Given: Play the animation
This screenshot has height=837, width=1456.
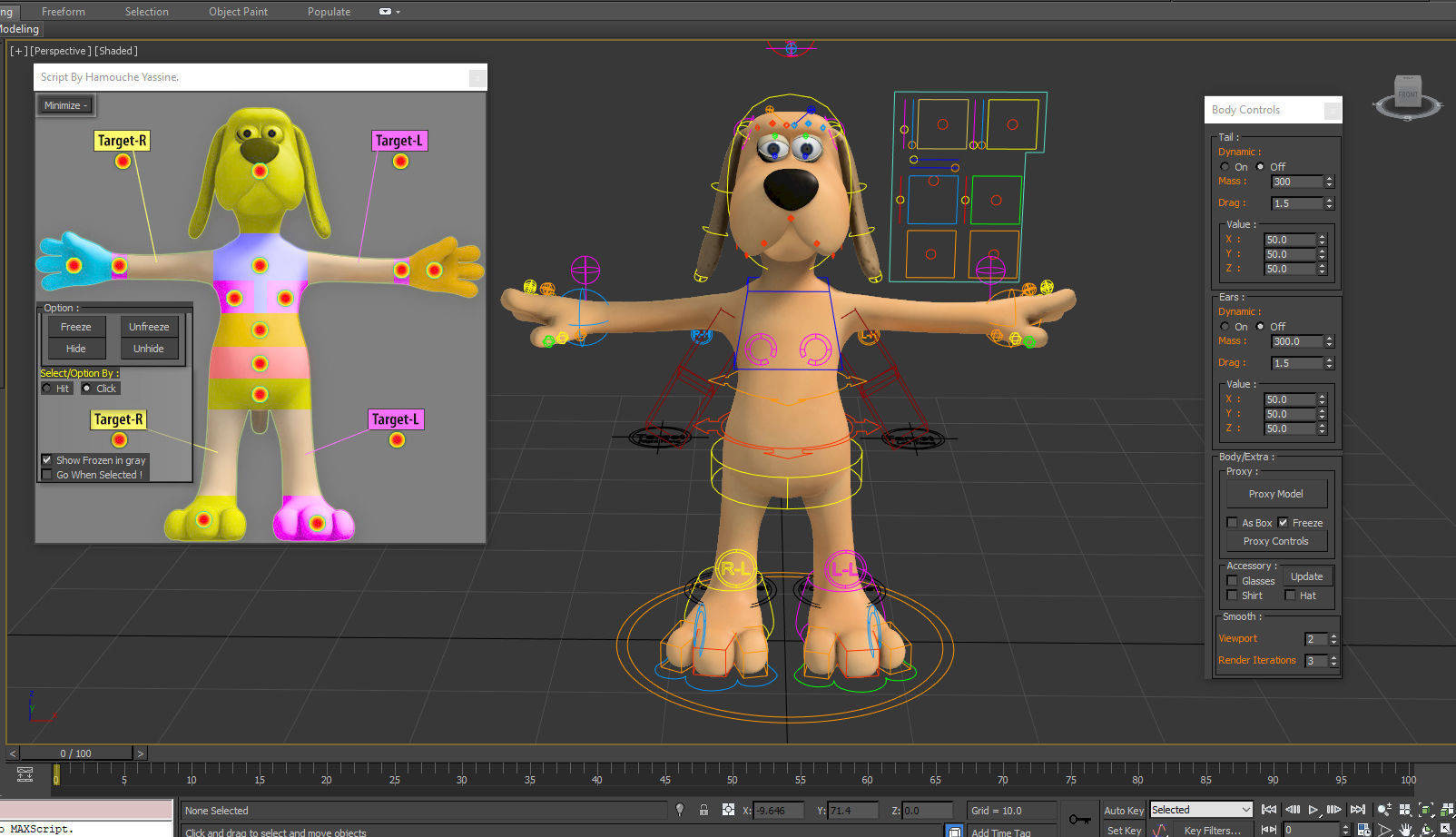Looking at the screenshot, I should [x=1313, y=810].
